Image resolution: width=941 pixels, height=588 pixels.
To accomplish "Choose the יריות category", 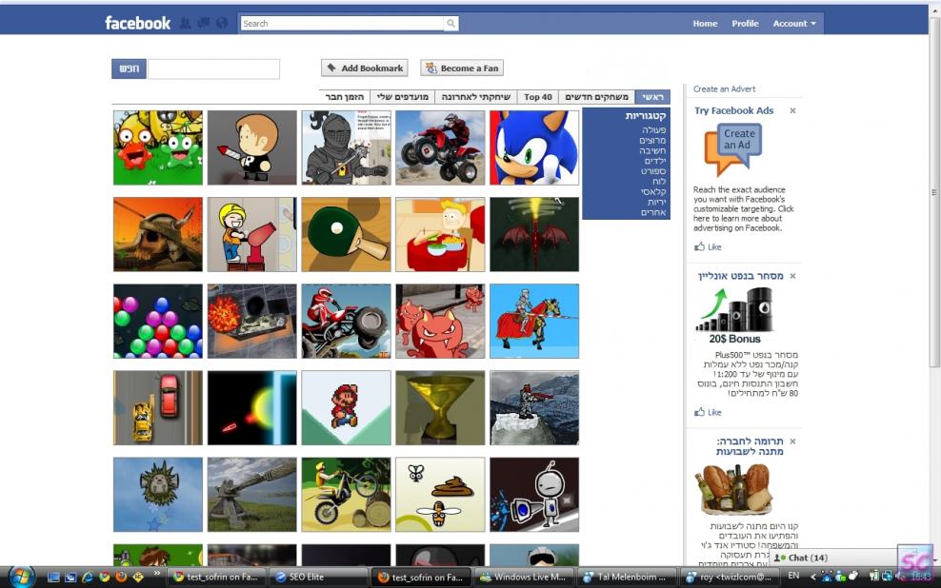I will 656,202.
